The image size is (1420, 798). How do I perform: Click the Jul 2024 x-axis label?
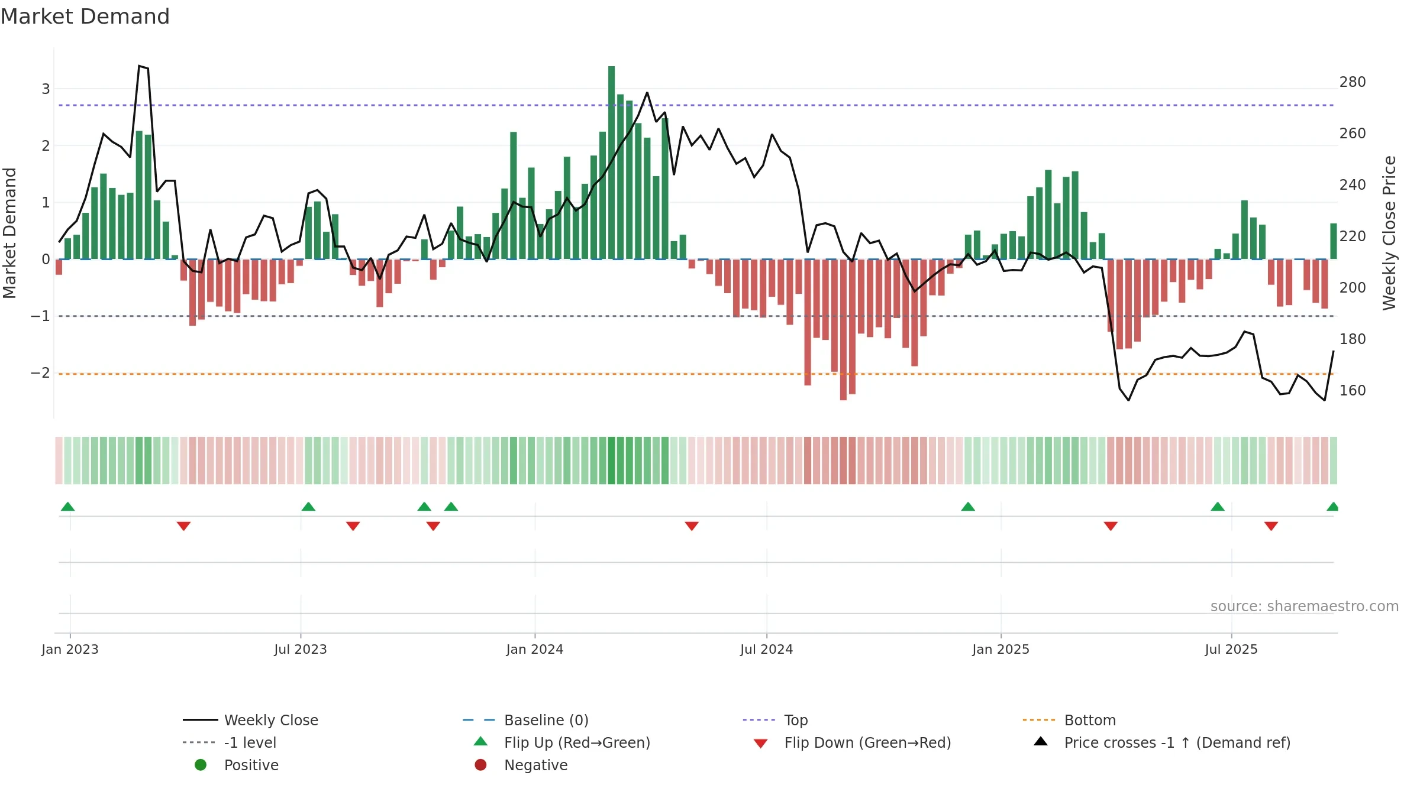pos(766,649)
